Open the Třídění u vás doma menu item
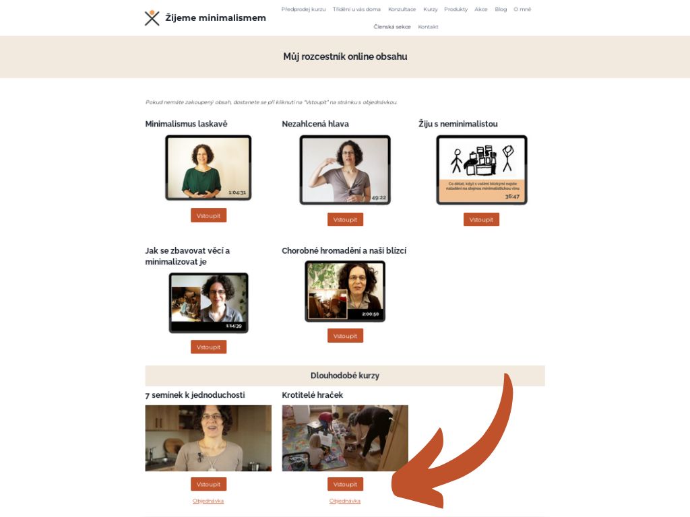Screen dimensions: 690x517 click(356, 9)
